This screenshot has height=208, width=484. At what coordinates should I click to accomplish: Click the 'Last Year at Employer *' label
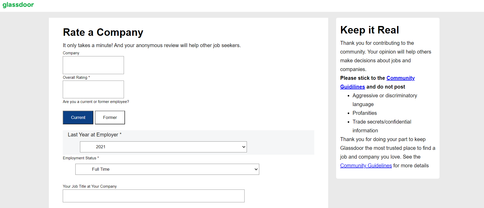pyautogui.click(x=95, y=135)
